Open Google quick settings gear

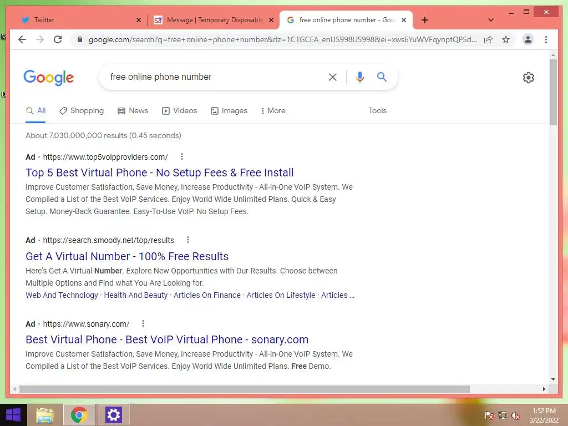coord(528,78)
